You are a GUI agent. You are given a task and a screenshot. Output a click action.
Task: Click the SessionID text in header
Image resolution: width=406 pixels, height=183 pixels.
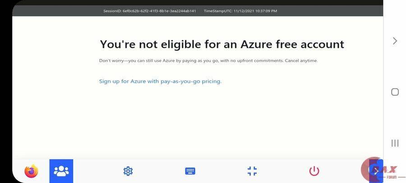click(x=149, y=11)
